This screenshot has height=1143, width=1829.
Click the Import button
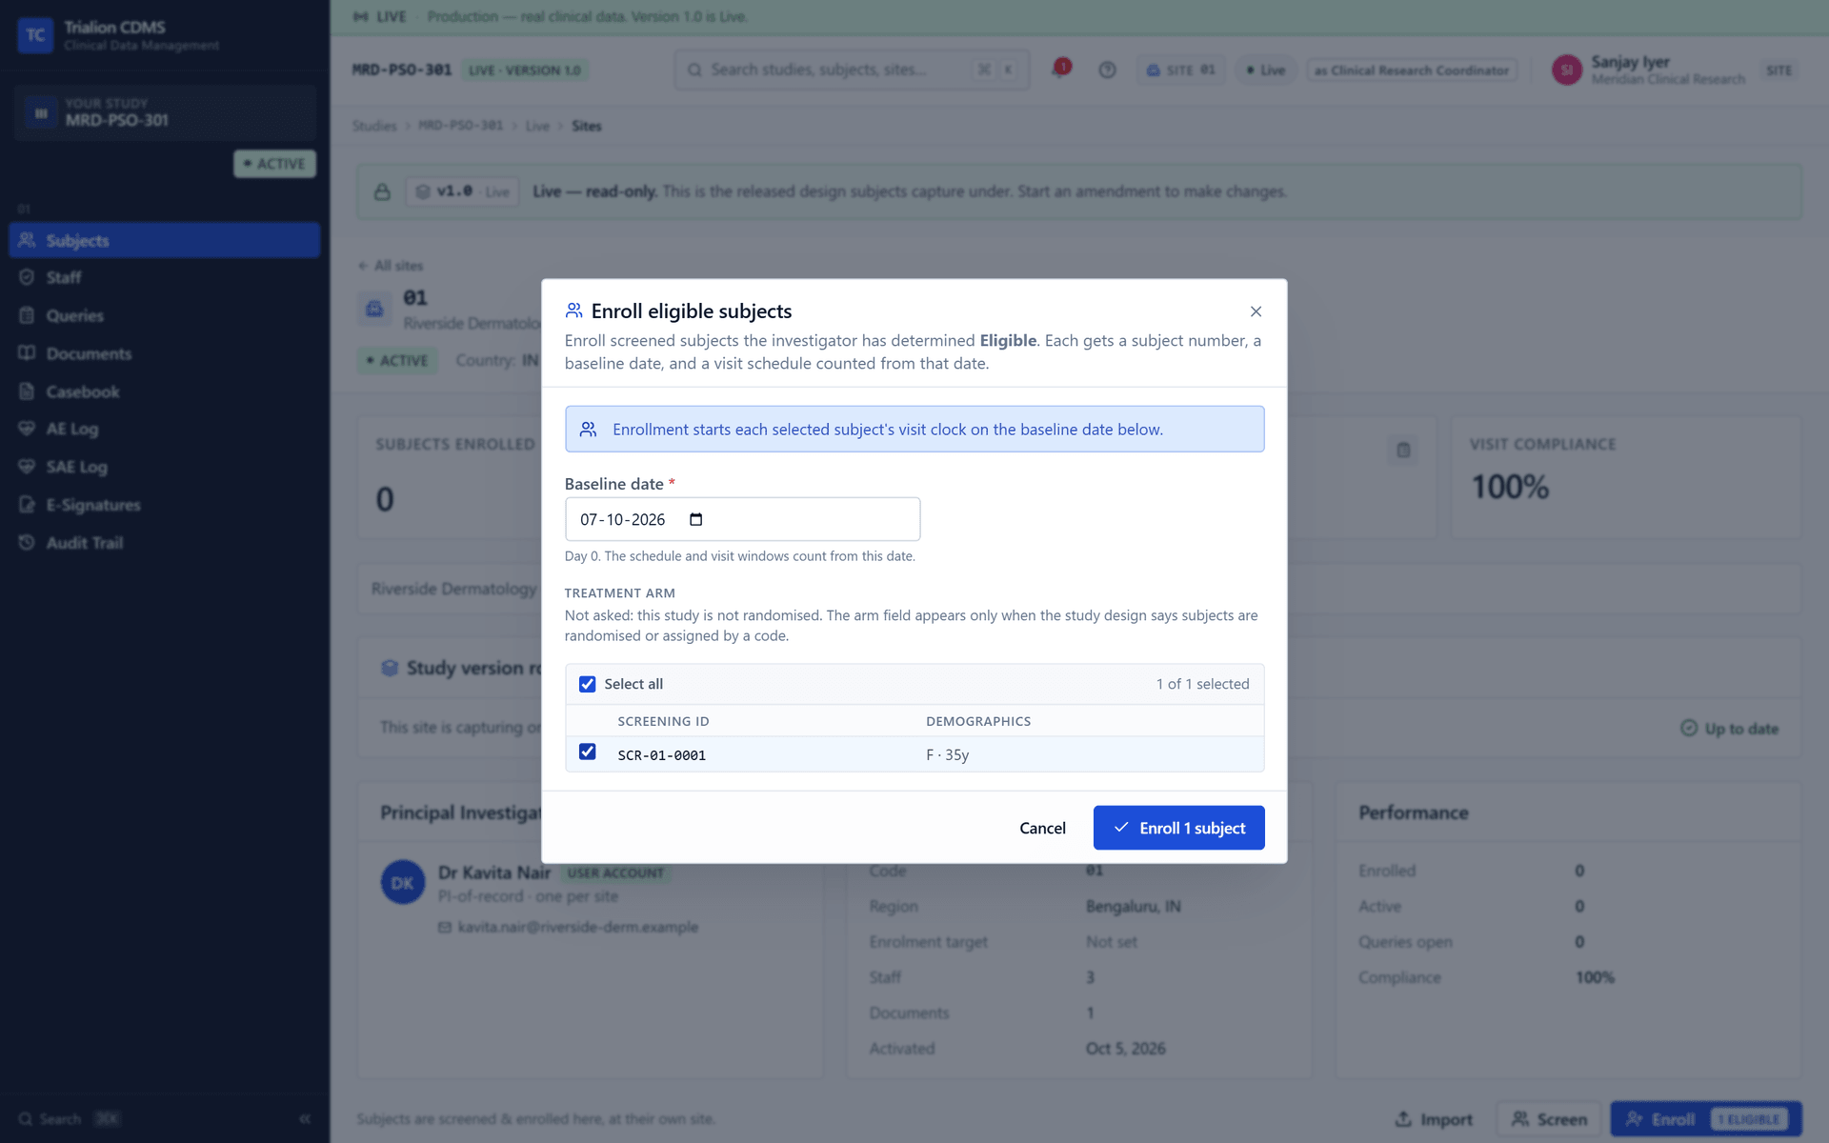pos(1433,1119)
